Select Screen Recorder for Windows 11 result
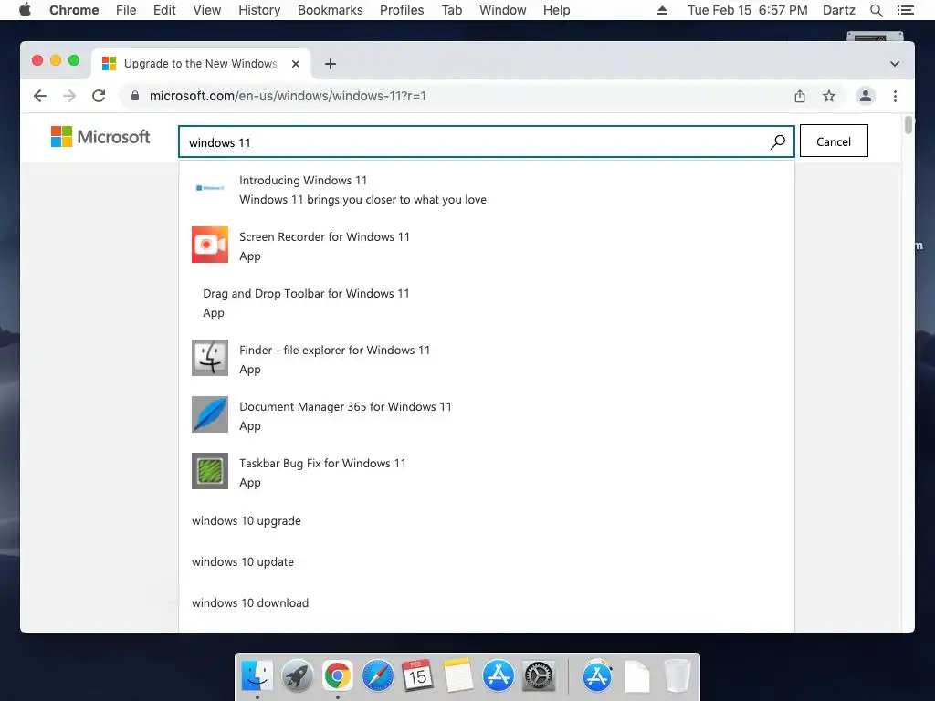935x701 pixels. tap(487, 246)
